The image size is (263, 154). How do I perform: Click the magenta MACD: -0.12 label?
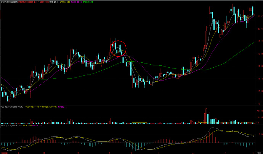point(38,125)
